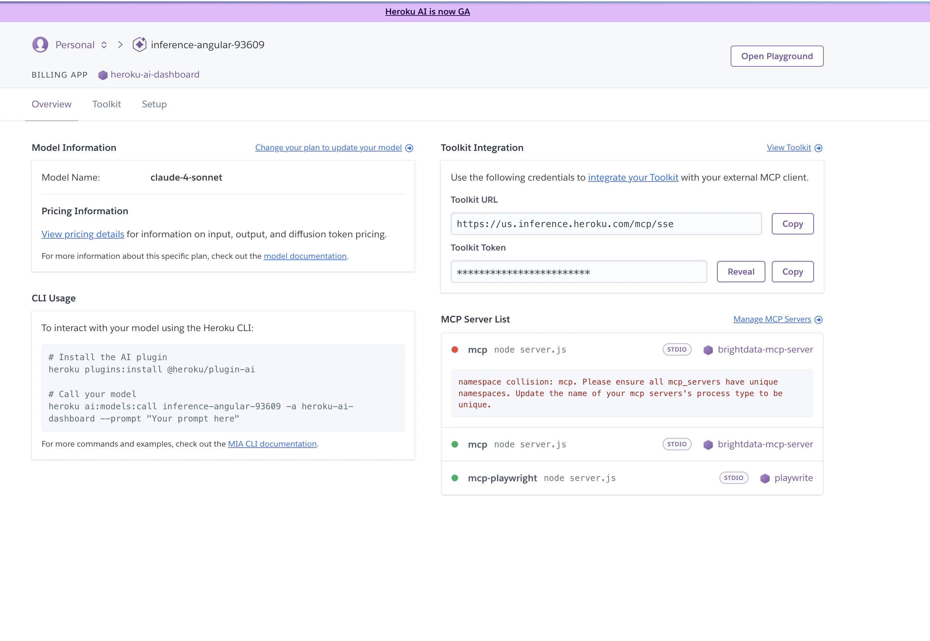
Task: Click the red status dot on the failing mcp server
Action: click(455, 349)
